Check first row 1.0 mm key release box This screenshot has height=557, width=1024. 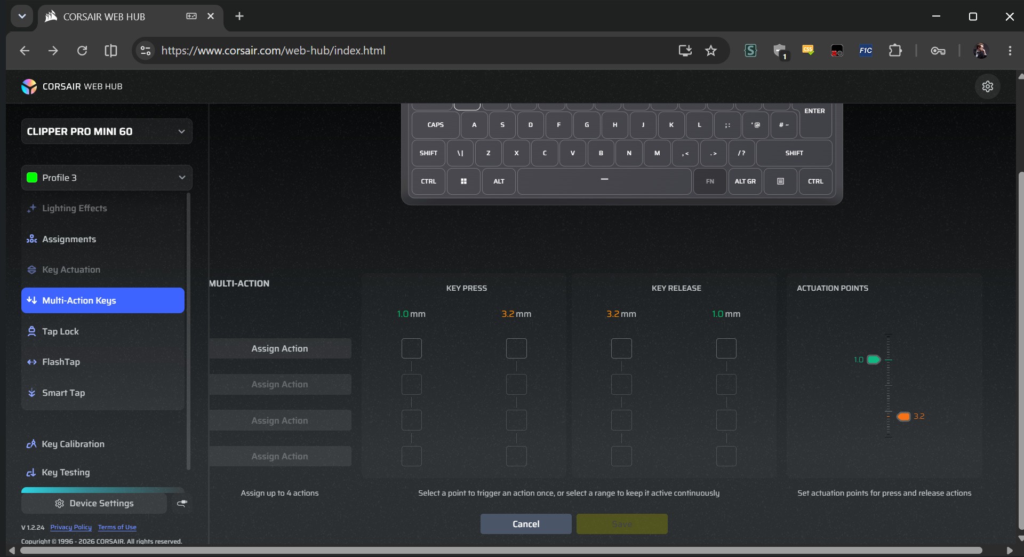pyautogui.click(x=726, y=348)
